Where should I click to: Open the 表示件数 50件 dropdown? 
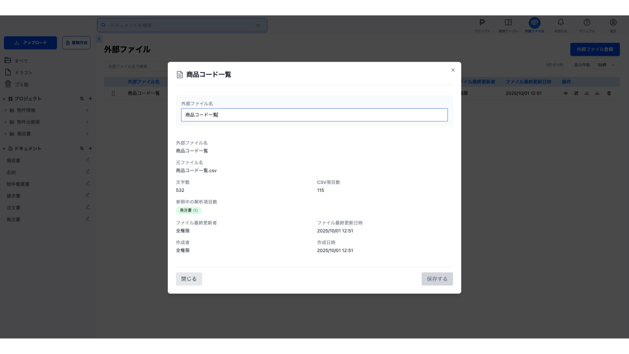coord(606,65)
